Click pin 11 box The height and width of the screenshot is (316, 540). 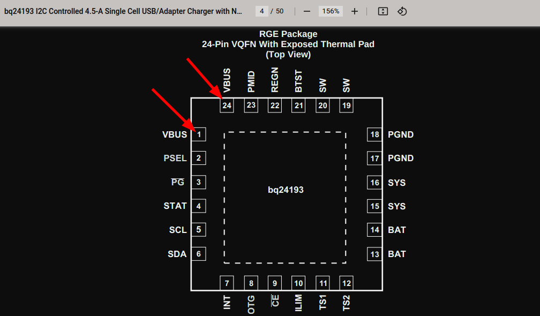[322, 283]
